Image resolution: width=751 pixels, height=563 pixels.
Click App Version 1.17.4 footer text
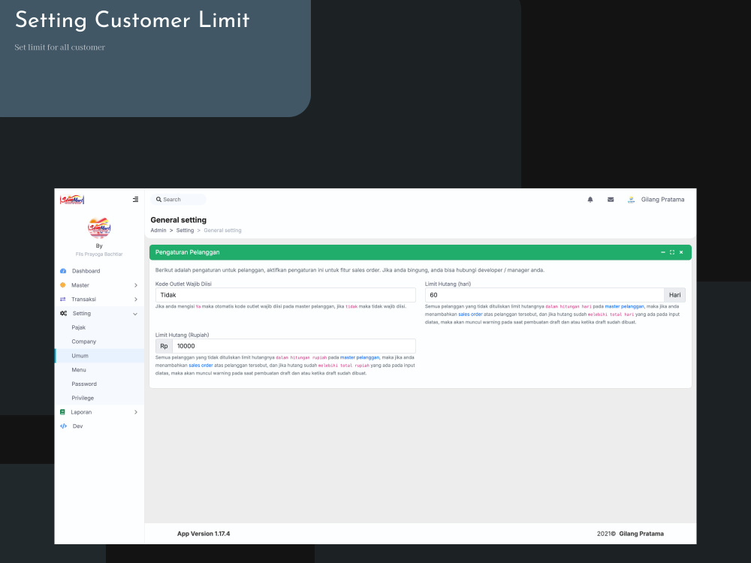point(204,534)
